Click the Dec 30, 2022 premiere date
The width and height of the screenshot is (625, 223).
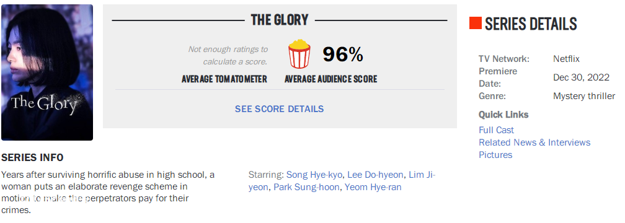pos(581,77)
